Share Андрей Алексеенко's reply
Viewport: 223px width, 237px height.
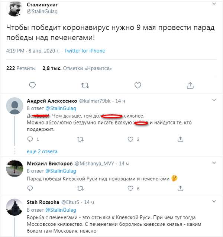(180, 139)
